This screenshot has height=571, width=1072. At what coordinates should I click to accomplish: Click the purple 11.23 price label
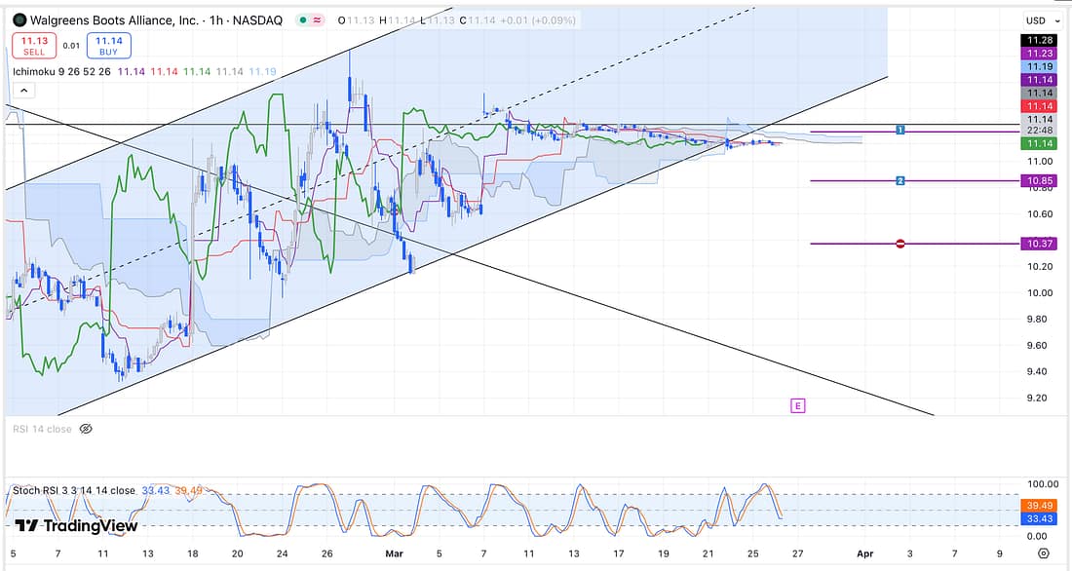(1039, 54)
